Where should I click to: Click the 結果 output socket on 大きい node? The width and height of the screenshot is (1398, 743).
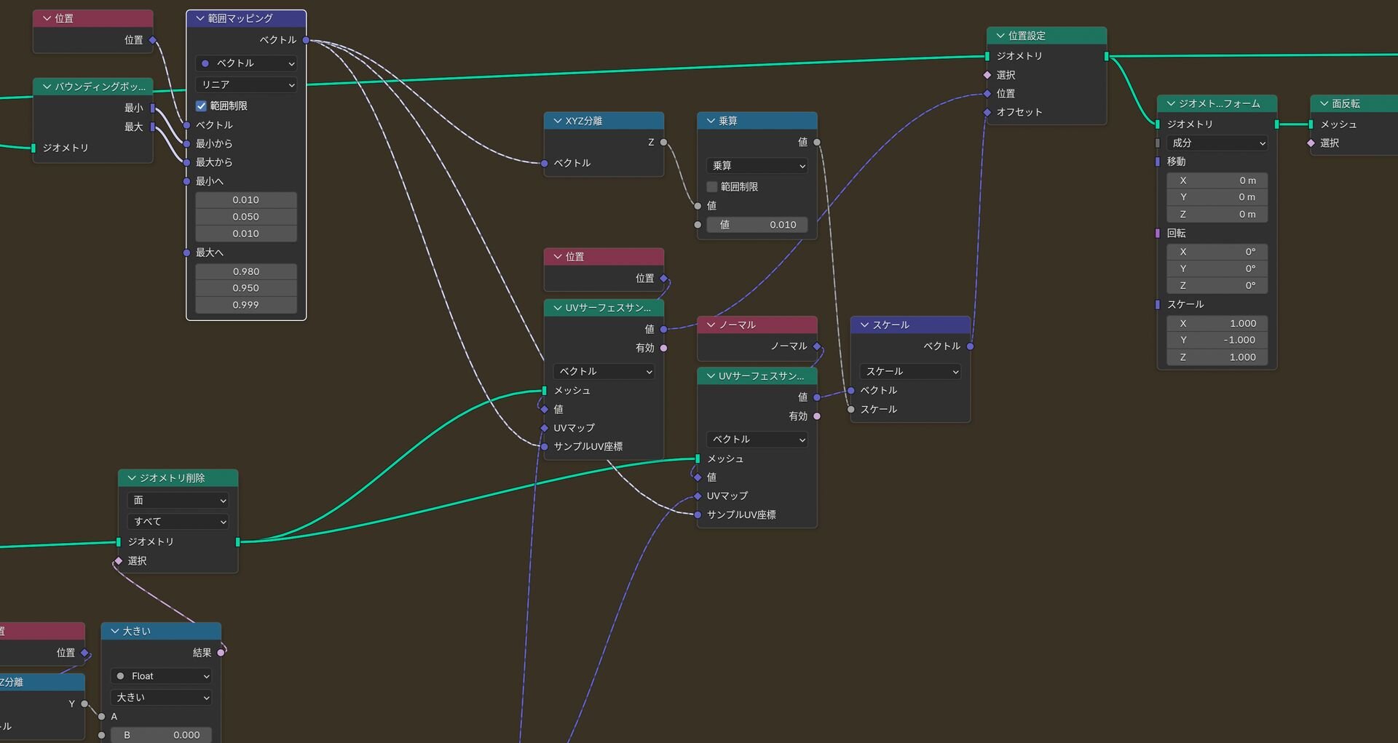(221, 653)
